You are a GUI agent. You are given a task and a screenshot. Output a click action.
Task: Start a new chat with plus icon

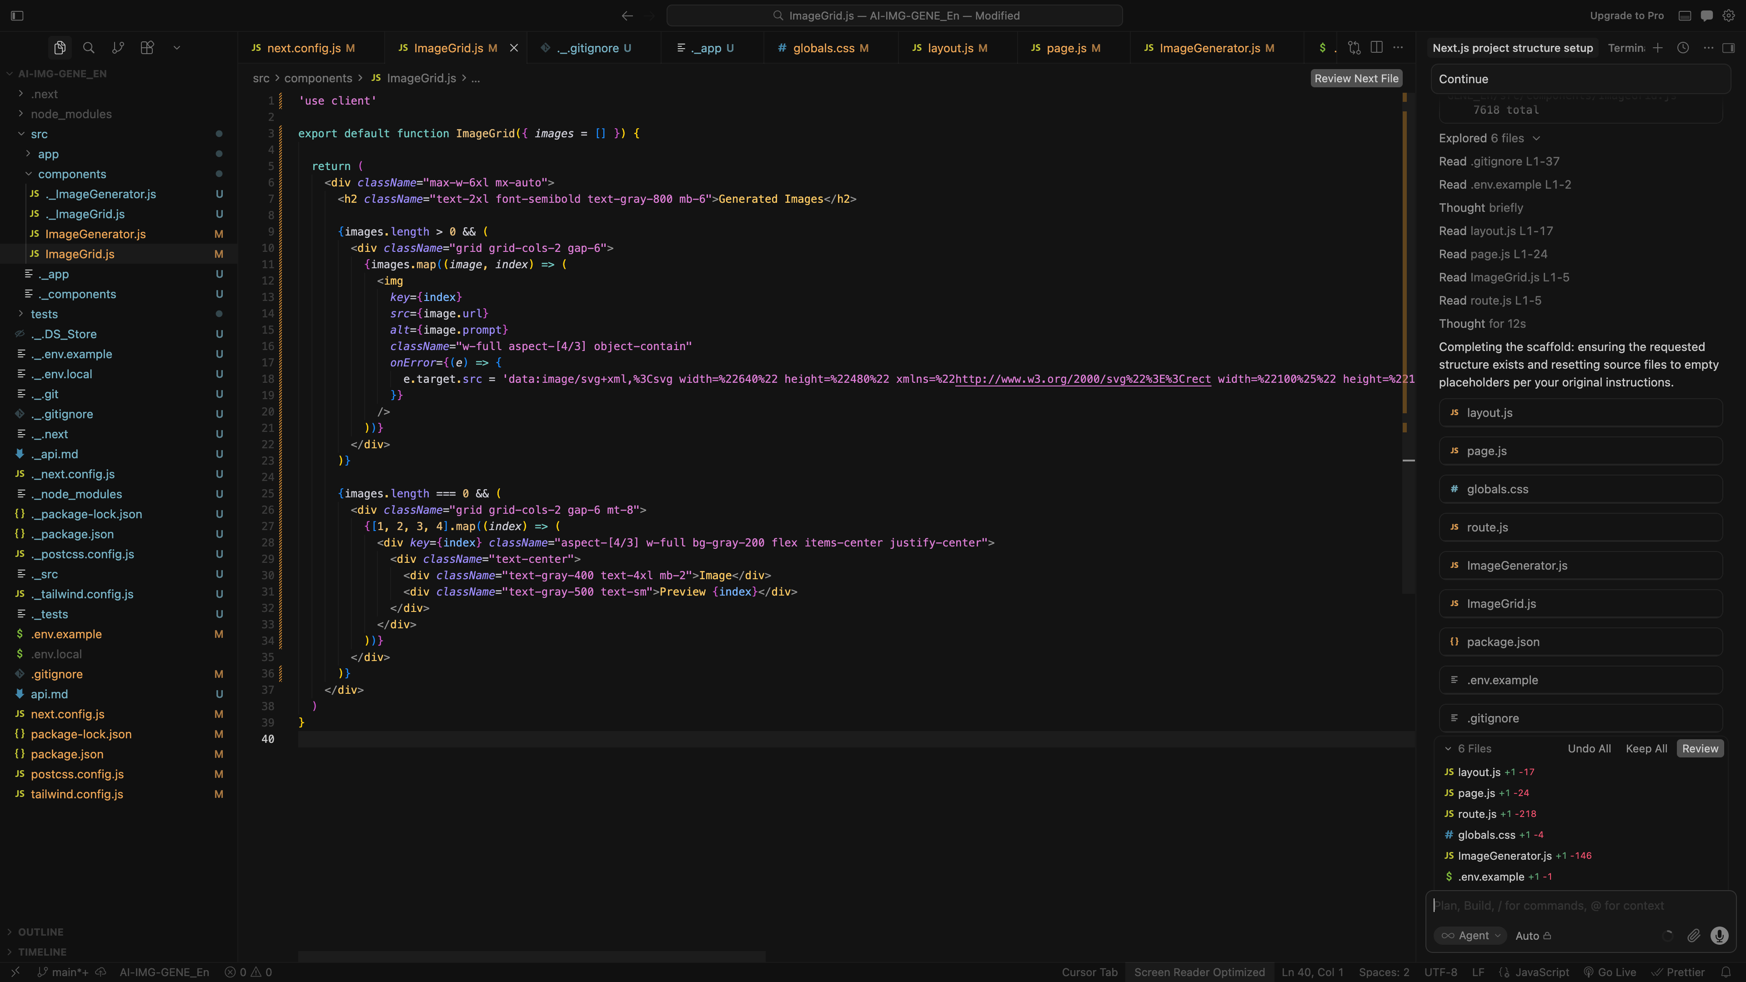coord(1658,47)
